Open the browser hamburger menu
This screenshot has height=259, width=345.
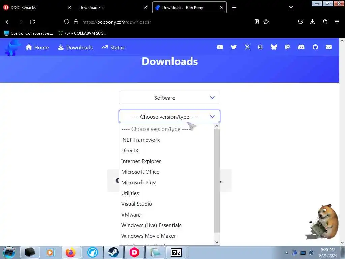coord(337,22)
